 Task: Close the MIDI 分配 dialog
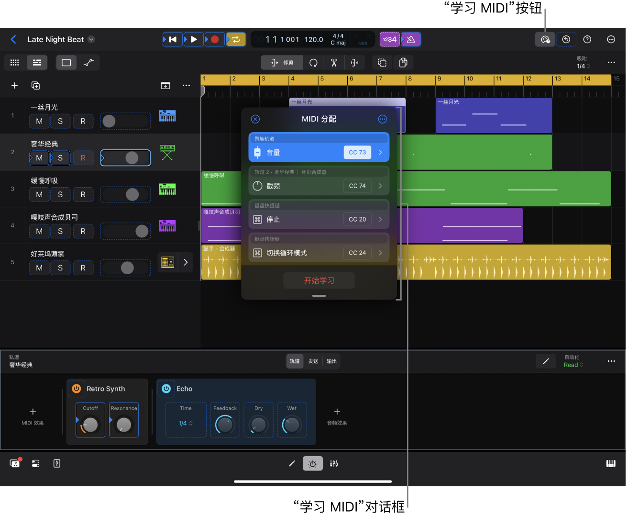[255, 119]
